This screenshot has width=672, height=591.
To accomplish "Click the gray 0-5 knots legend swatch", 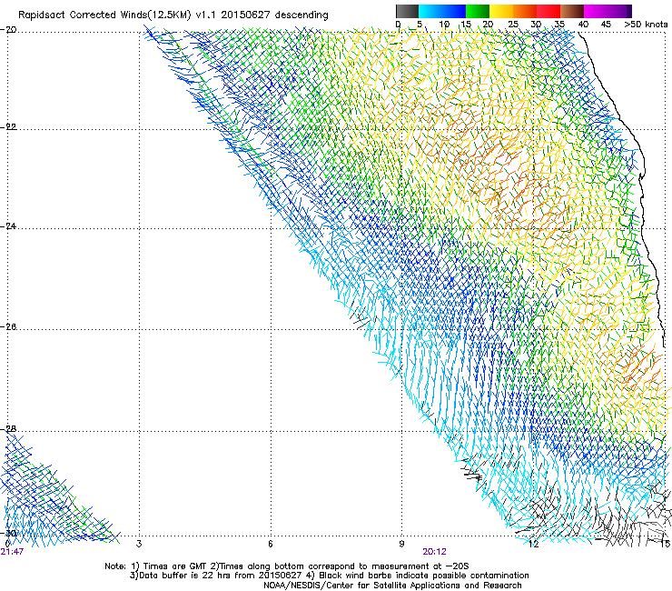I will click(x=407, y=11).
